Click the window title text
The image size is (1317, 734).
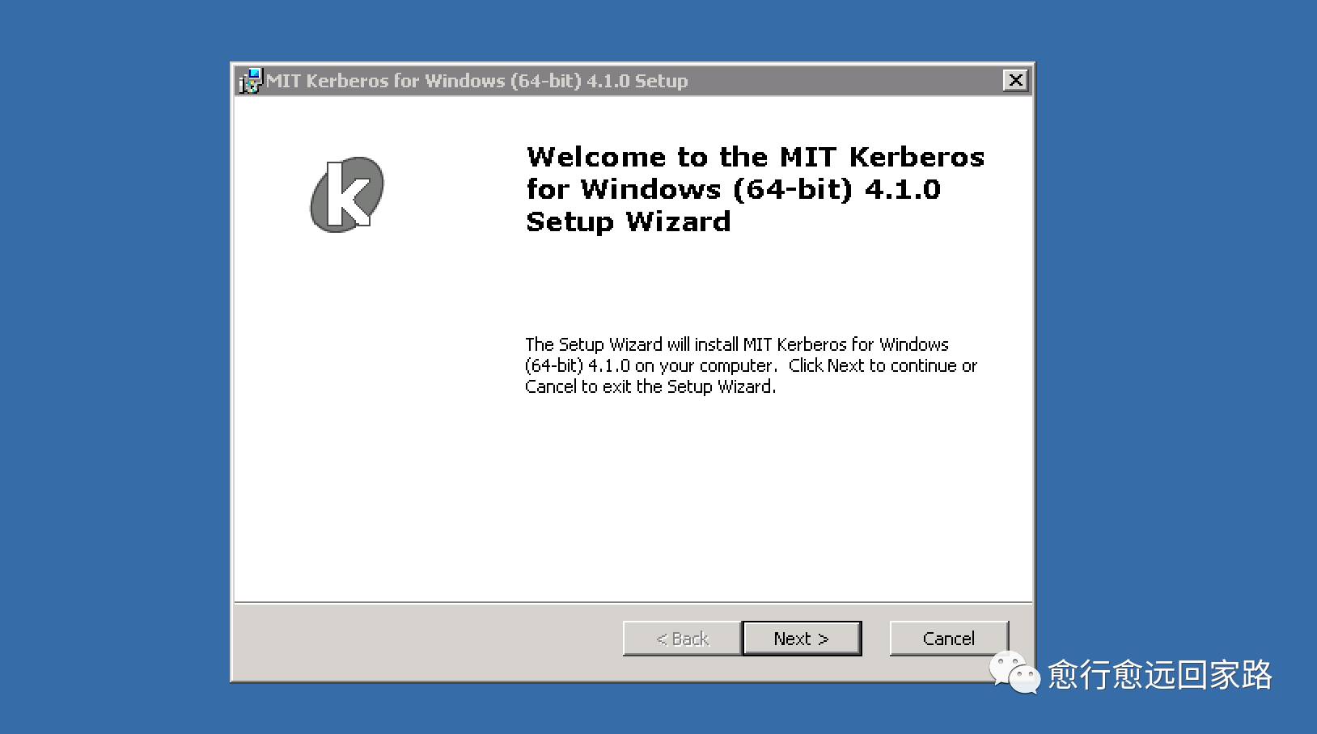pyautogui.click(x=477, y=81)
